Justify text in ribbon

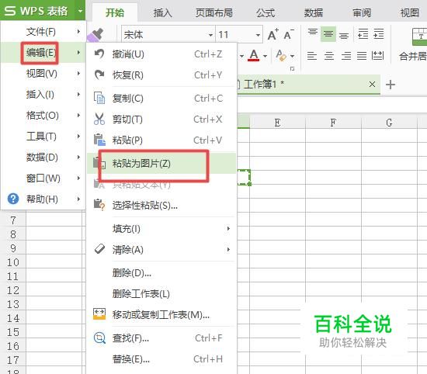362,56
